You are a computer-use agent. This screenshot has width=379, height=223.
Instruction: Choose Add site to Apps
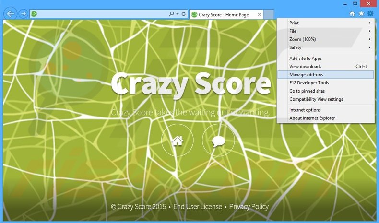[325, 58]
